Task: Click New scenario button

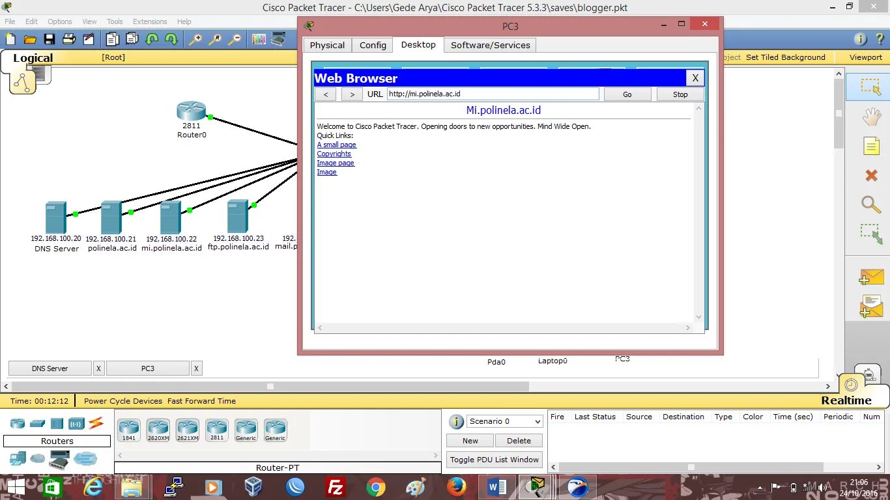Action: tap(470, 441)
